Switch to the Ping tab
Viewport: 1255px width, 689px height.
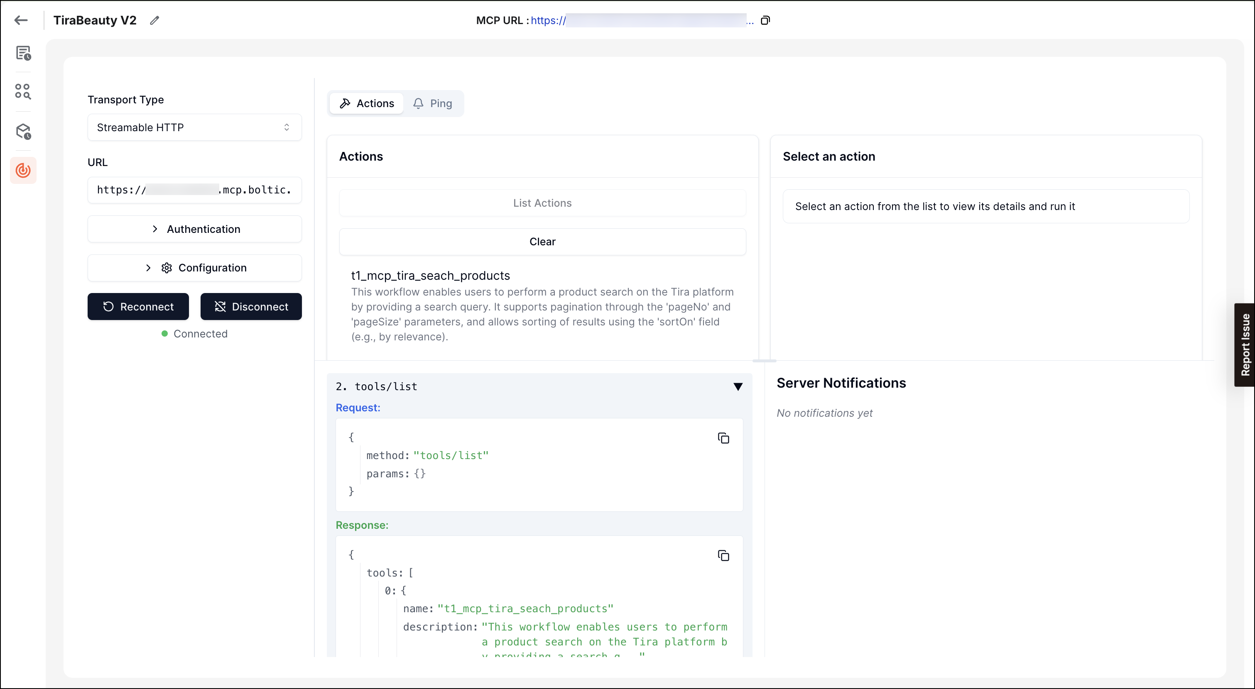pyautogui.click(x=433, y=103)
